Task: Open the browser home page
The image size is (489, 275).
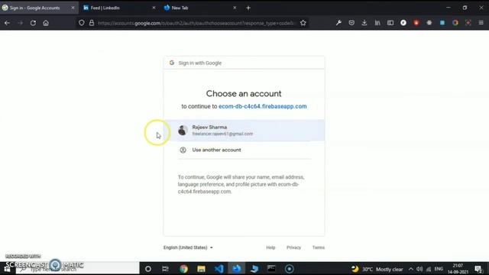Action: [x=46, y=23]
